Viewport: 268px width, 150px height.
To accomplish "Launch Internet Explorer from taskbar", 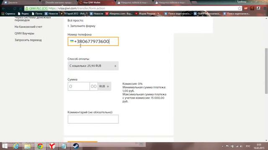I will pos(16,146).
